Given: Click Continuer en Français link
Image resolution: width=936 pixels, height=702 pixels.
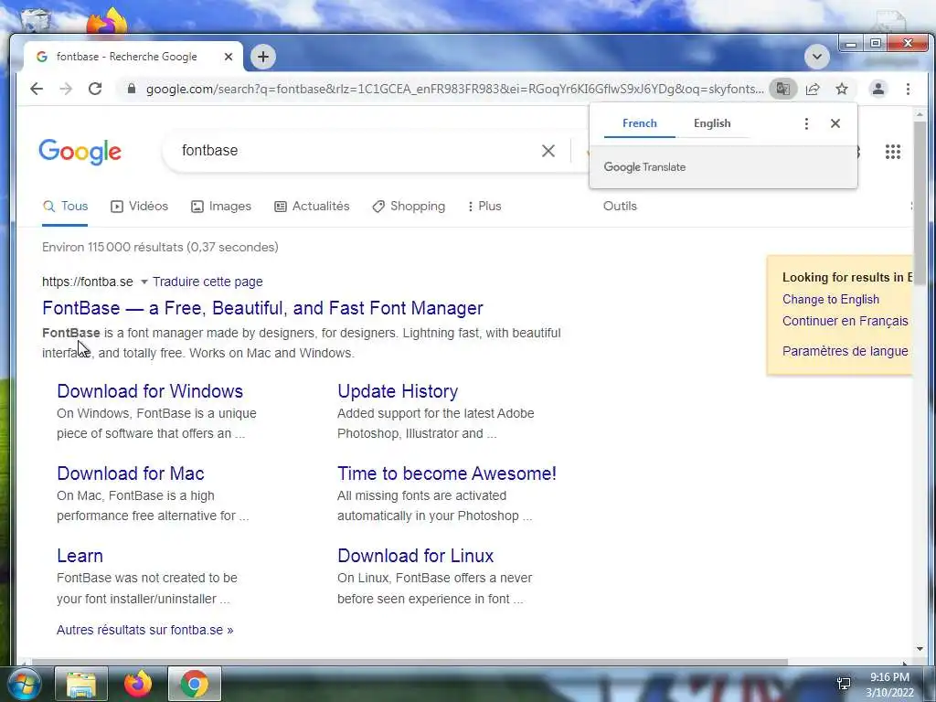Looking at the screenshot, I should point(846,321).
